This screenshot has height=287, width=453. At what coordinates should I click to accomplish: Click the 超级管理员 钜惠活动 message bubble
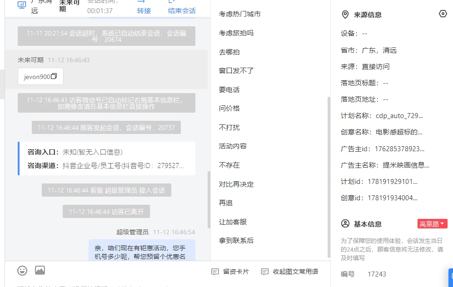coord(142,251)
